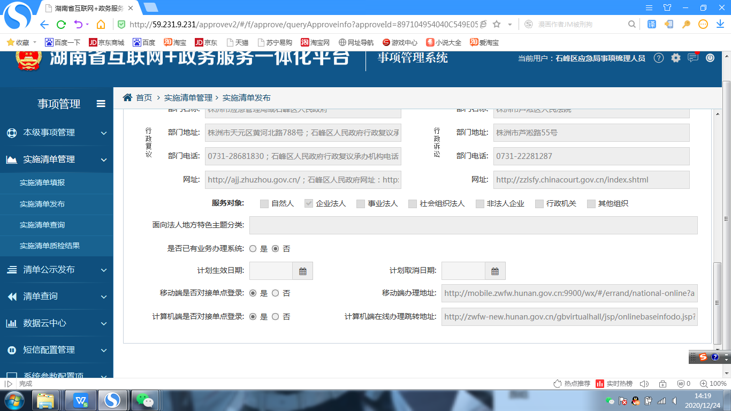
Task: Click the help question mark icon
Action: point(659,58)
